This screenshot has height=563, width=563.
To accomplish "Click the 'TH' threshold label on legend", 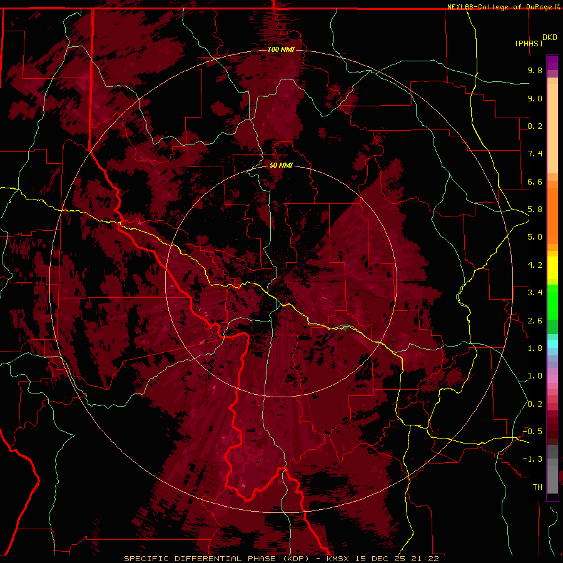I will (x=537, y=487).
